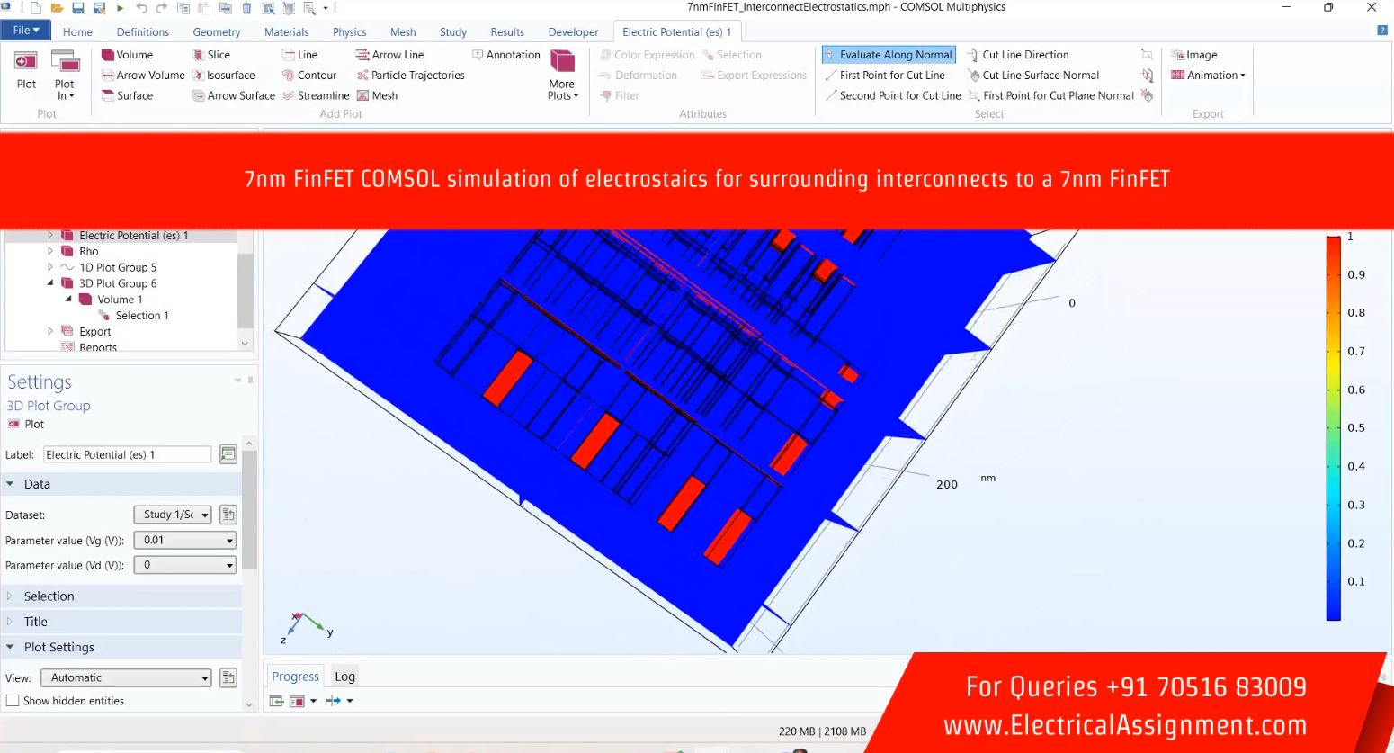The height and width of the screenshot is (753, 1394).
Task: Click the Annotation tool
Action: coord(505,55)
